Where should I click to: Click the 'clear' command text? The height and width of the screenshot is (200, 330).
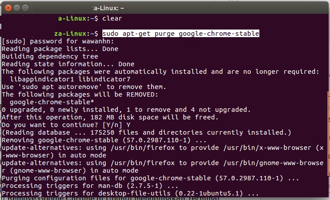point(112,18)
